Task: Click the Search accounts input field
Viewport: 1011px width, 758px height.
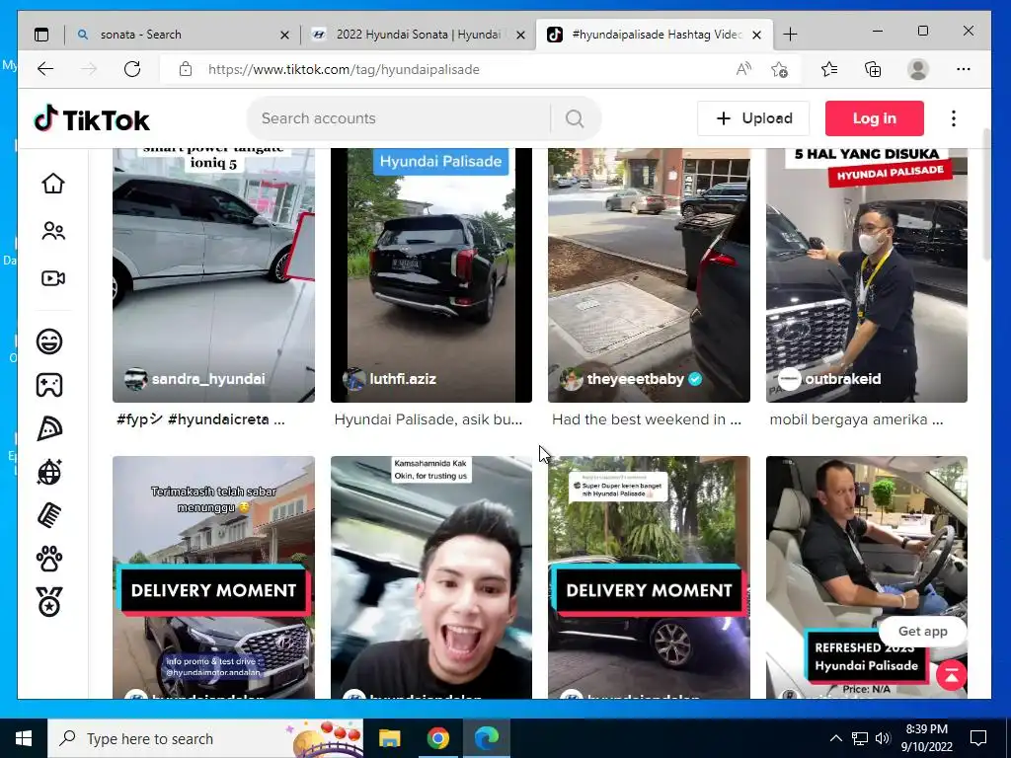Action: (400, 118)
